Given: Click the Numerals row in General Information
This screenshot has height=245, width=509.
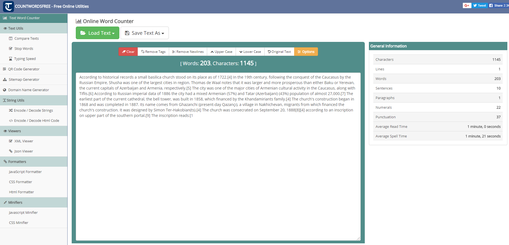Looking at the screenshot, I should (x=438, y=107).
